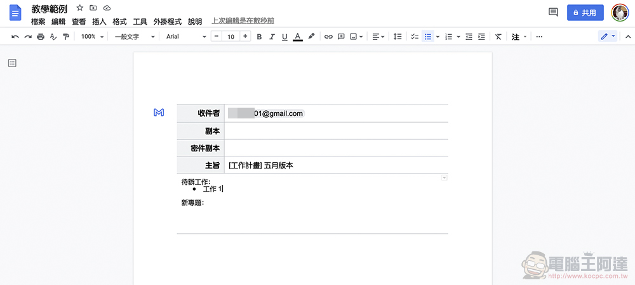This screenshot has height=285, width=635.
Task: Clear the text formatting
Action: point(498,37)
